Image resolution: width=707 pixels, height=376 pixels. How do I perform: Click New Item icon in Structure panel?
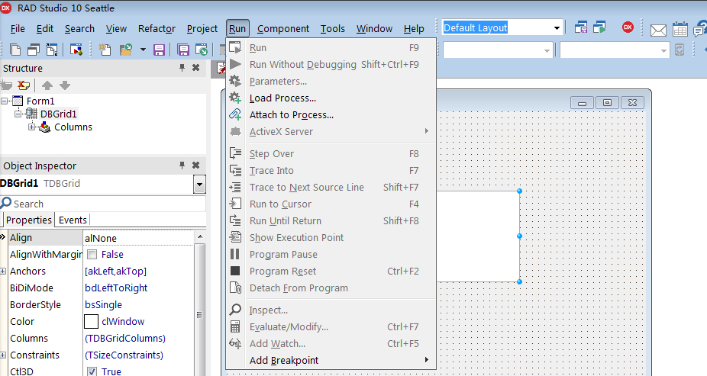pos(6,85)
